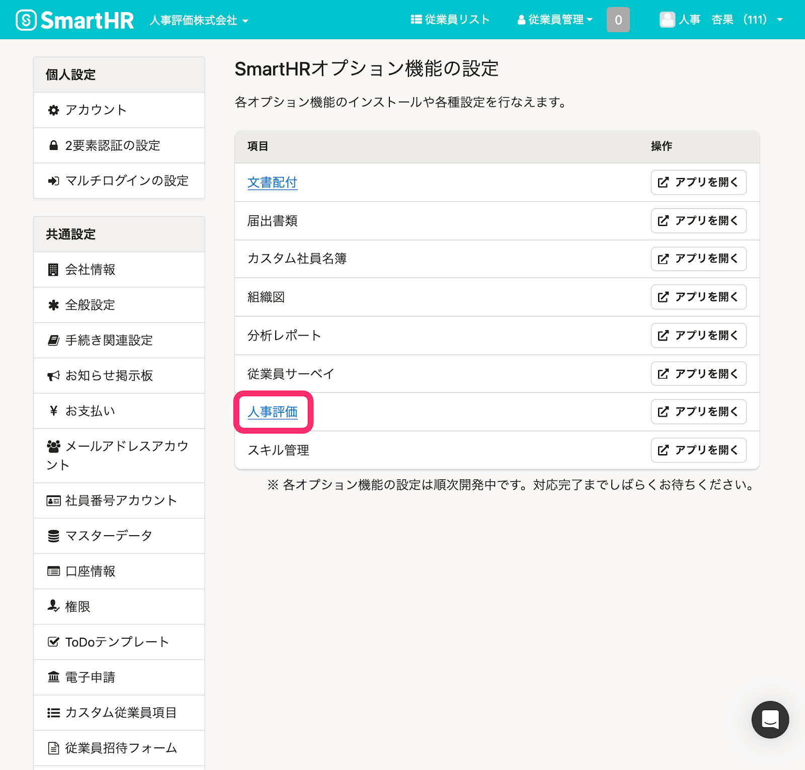
Task: Expand the 従業員管理 dropdown menu
Action: [x=555, y=20]
